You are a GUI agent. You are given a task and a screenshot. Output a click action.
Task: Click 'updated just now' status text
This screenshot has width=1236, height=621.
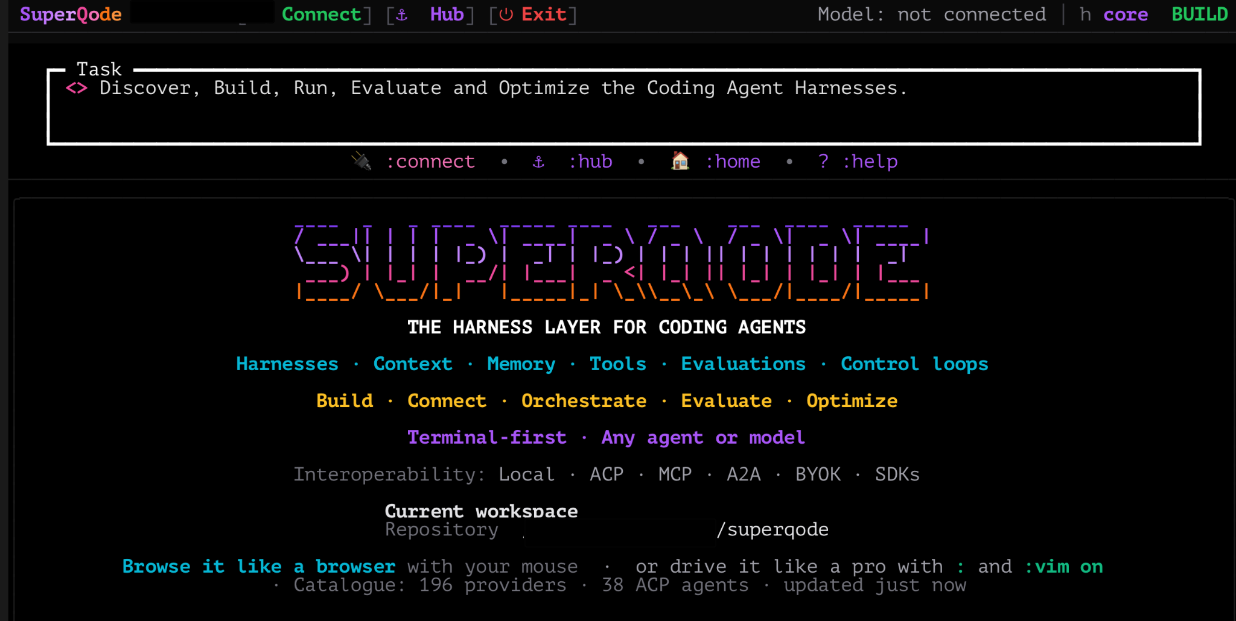tap(875, 585)
